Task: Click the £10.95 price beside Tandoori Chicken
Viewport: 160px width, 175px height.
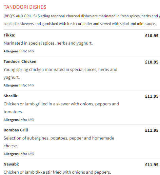Action: (x=152, y=62)
